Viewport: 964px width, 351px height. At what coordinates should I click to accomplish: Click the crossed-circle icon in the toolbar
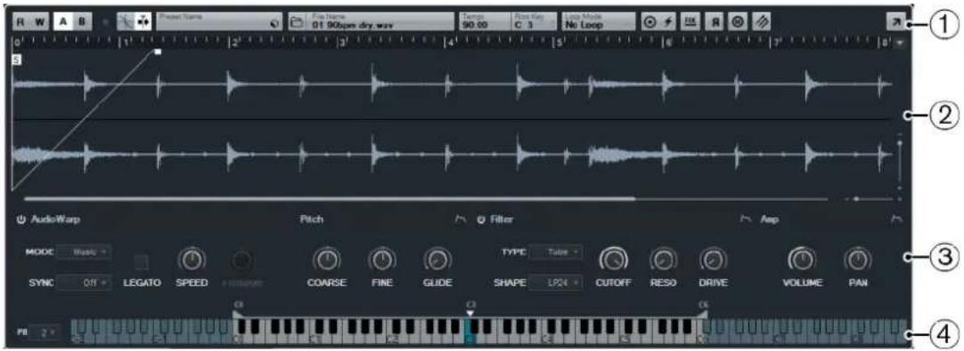(x=738, y=22)
